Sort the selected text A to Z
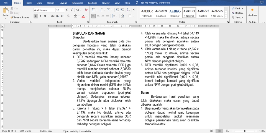Viewport: 266px width, 133px height. [128, 10]
